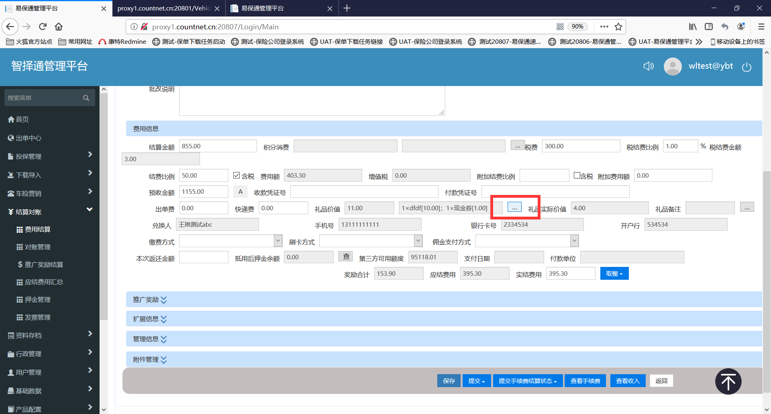Uncheck the 含税 checkbox beside 结算比例

[x=237, y=176]
